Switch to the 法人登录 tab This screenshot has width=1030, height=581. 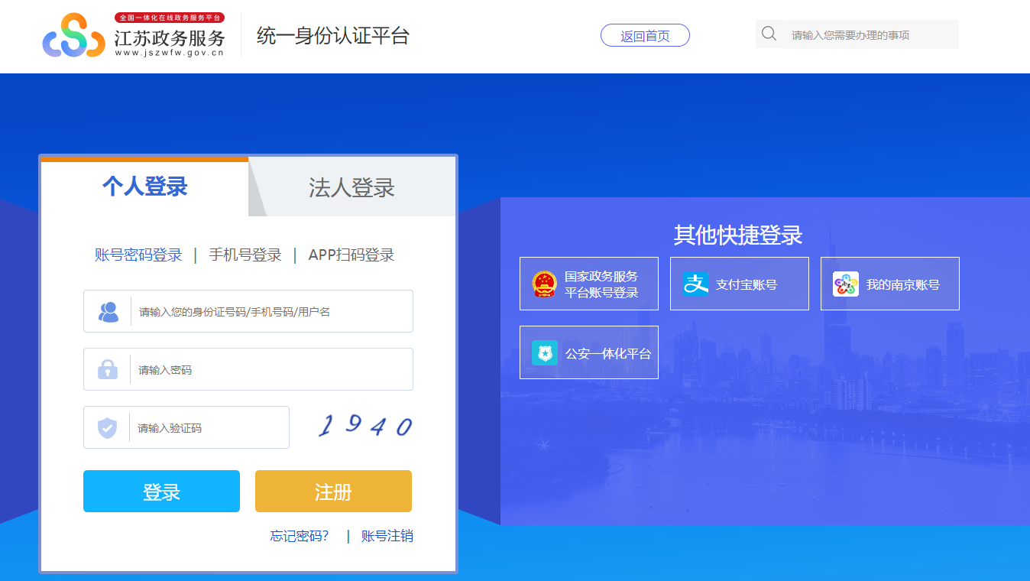click(351, 187)
